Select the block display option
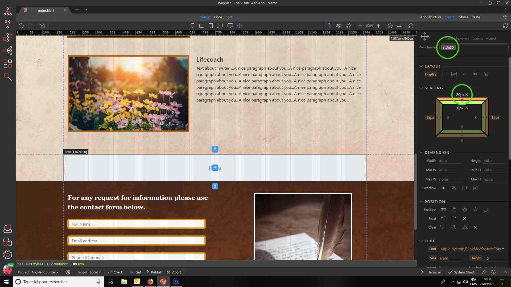The width and height of the screenshot is (511, 287). 443,74
